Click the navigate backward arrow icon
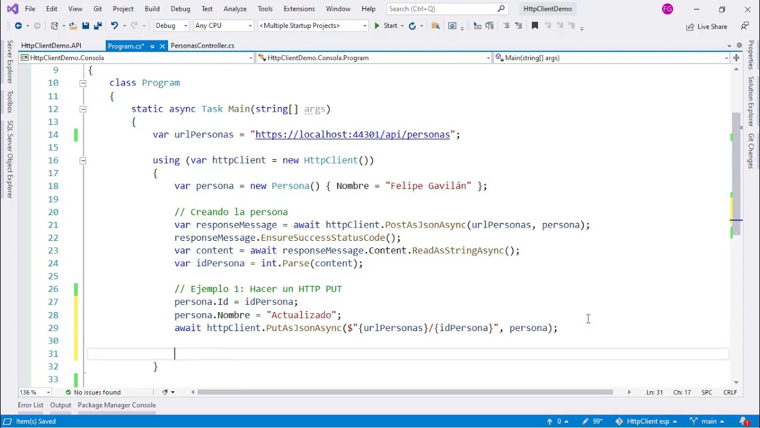The image size is (760, 428). pos(18,26)
